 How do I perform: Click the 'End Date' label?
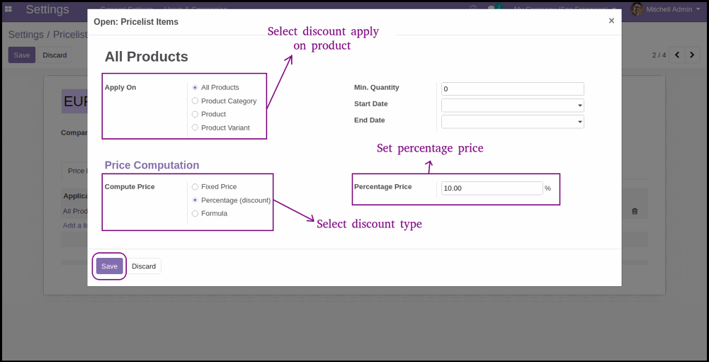370,120
